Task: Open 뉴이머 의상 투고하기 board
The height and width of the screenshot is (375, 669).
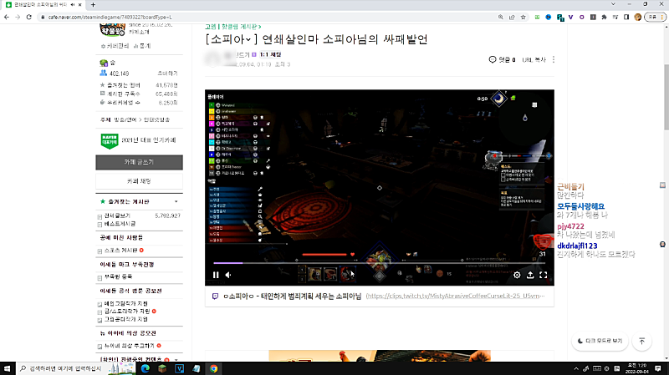Action: [x=130, y=346]
